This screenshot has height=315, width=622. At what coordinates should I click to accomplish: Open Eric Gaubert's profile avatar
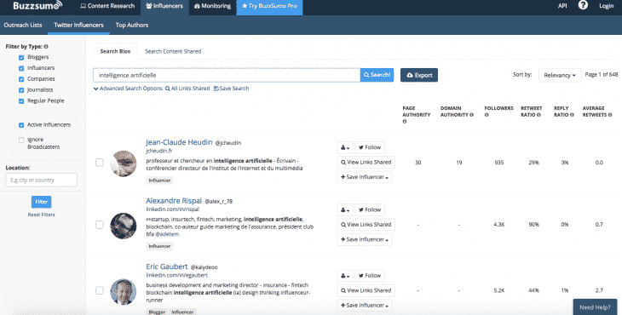[x=124, y=292]
